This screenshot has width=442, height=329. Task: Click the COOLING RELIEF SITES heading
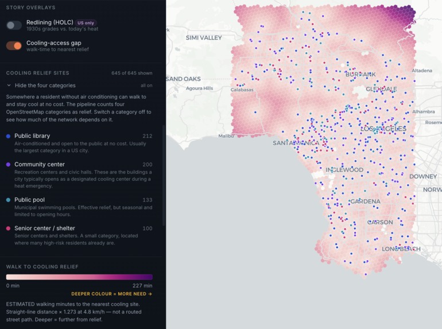[x=38, y=73]
